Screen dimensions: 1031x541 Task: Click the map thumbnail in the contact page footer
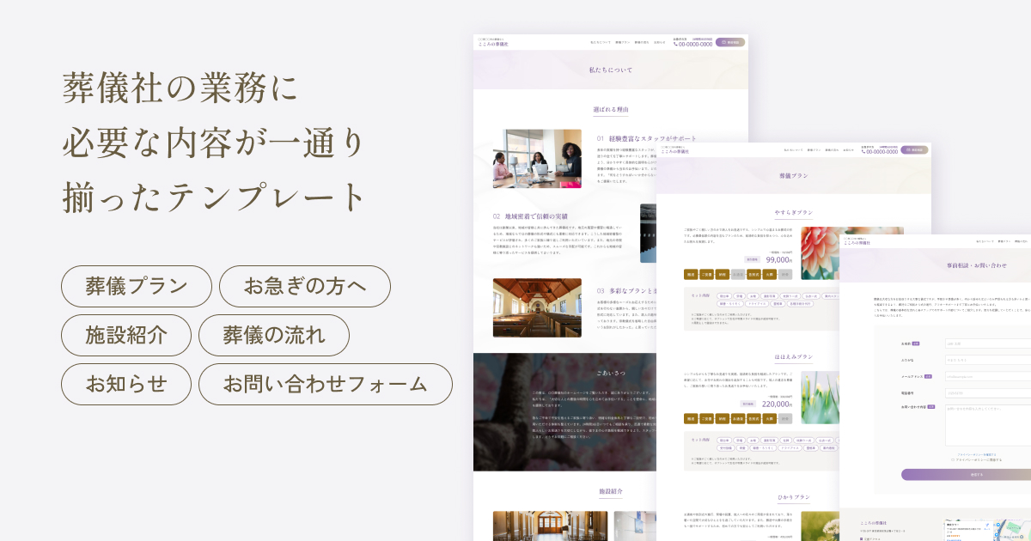click(x=987, y=530)
